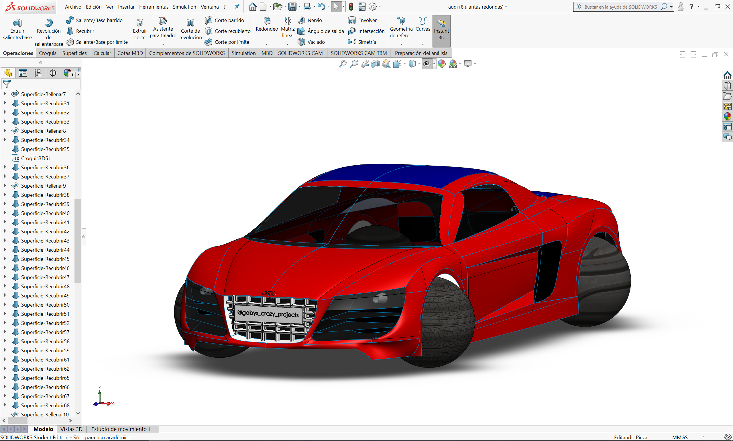The image size is (733, 441).
Task: Open the PropertyManager panel tab
Action: click(23, 73)
